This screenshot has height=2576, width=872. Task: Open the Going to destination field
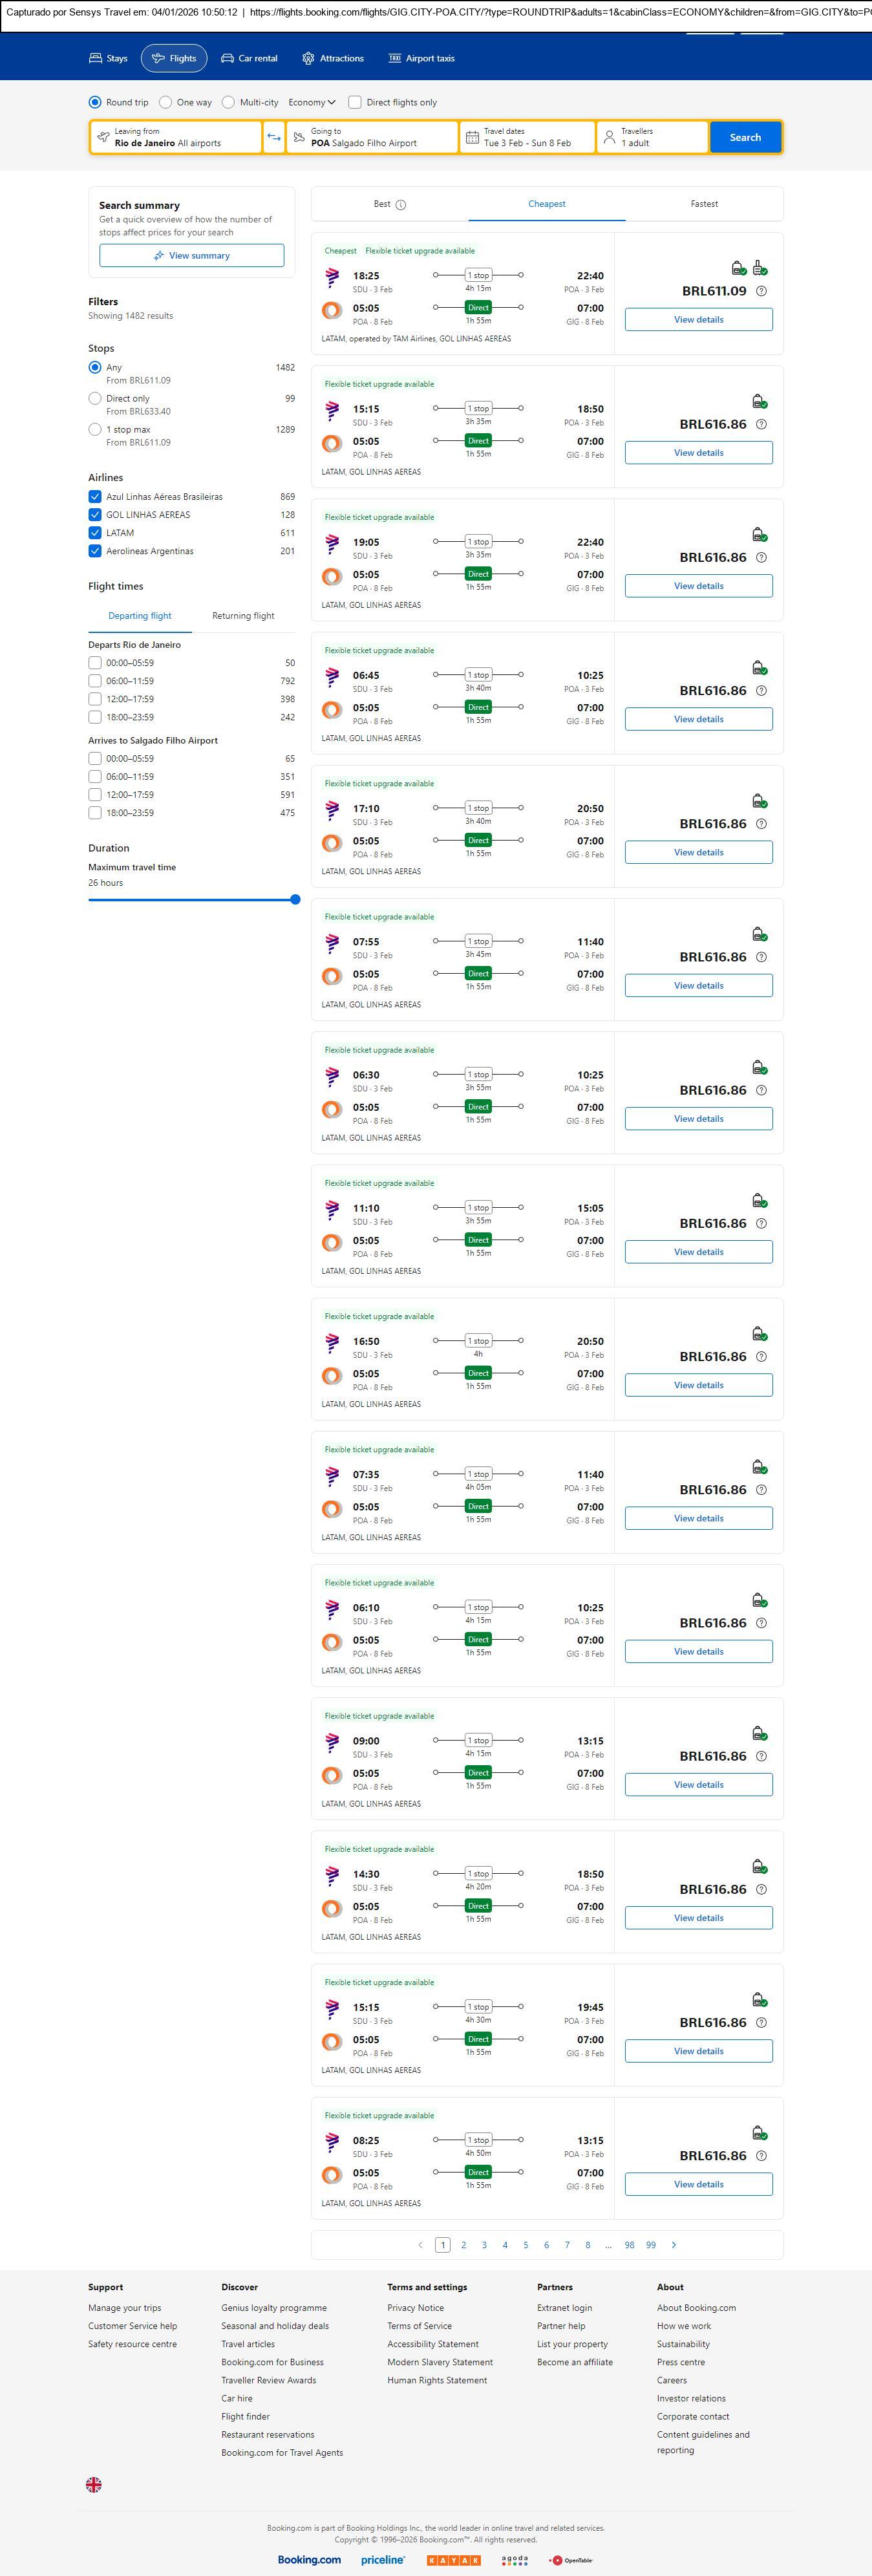point(372,137)
